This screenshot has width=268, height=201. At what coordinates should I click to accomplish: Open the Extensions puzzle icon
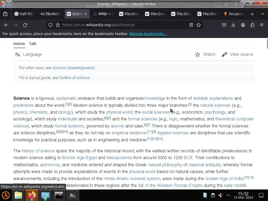pos(252,25)
